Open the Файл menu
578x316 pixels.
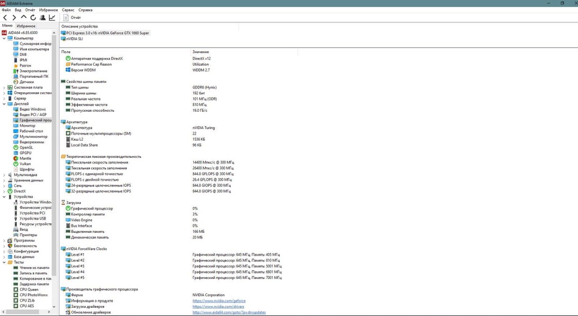tap(6, 10)
